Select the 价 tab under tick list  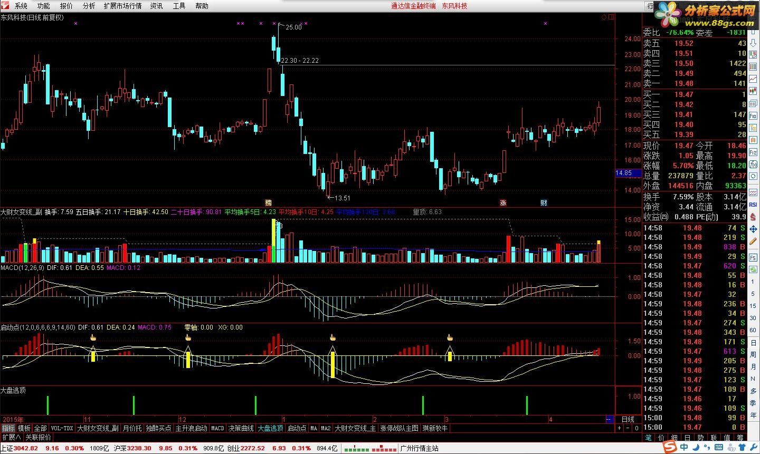(x=661, y=437)
